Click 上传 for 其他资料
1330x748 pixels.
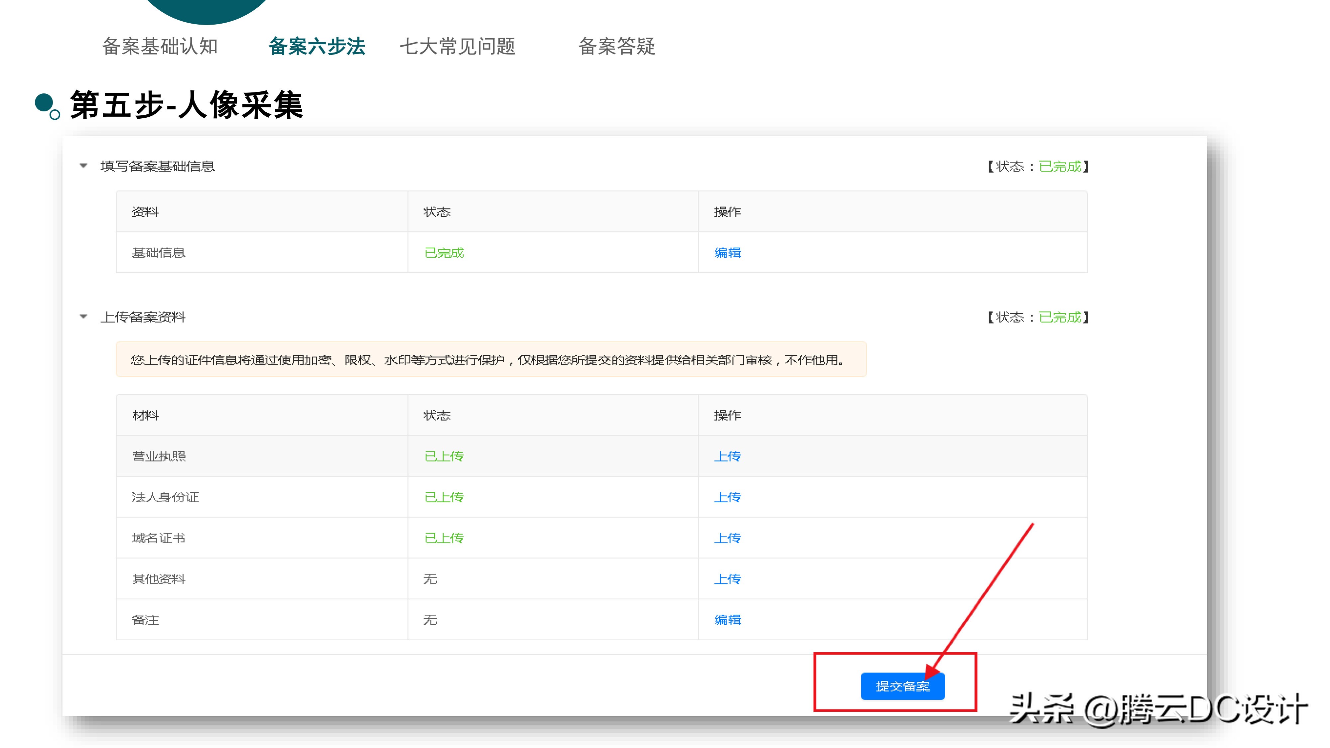tap(728, 579)
